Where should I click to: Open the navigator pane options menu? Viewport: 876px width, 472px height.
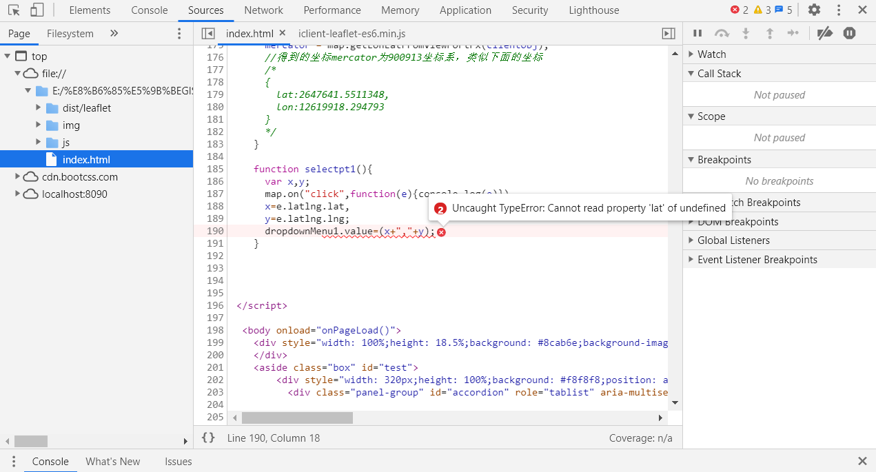coord(180,34)
